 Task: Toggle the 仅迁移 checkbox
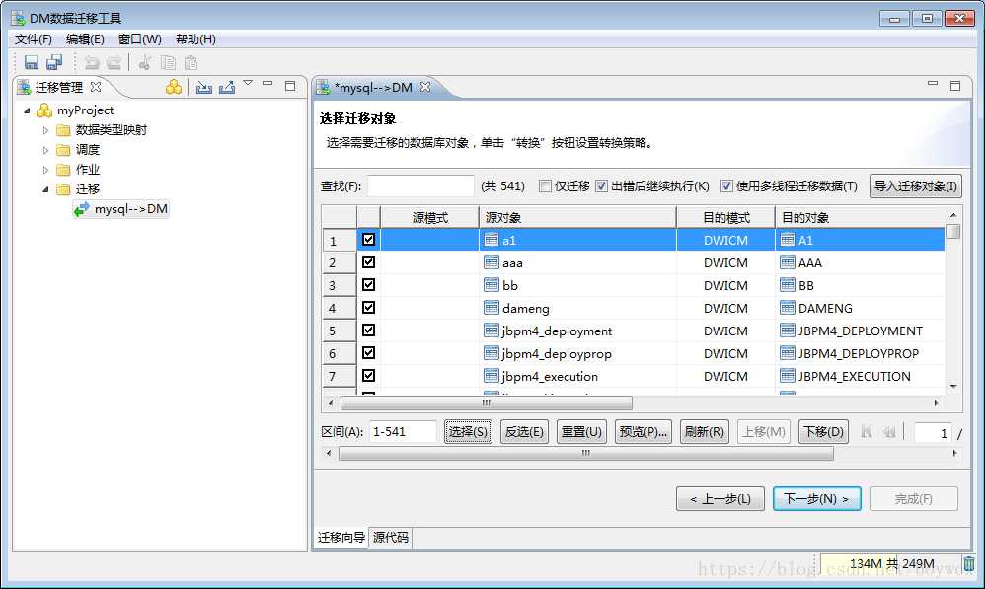545,185
